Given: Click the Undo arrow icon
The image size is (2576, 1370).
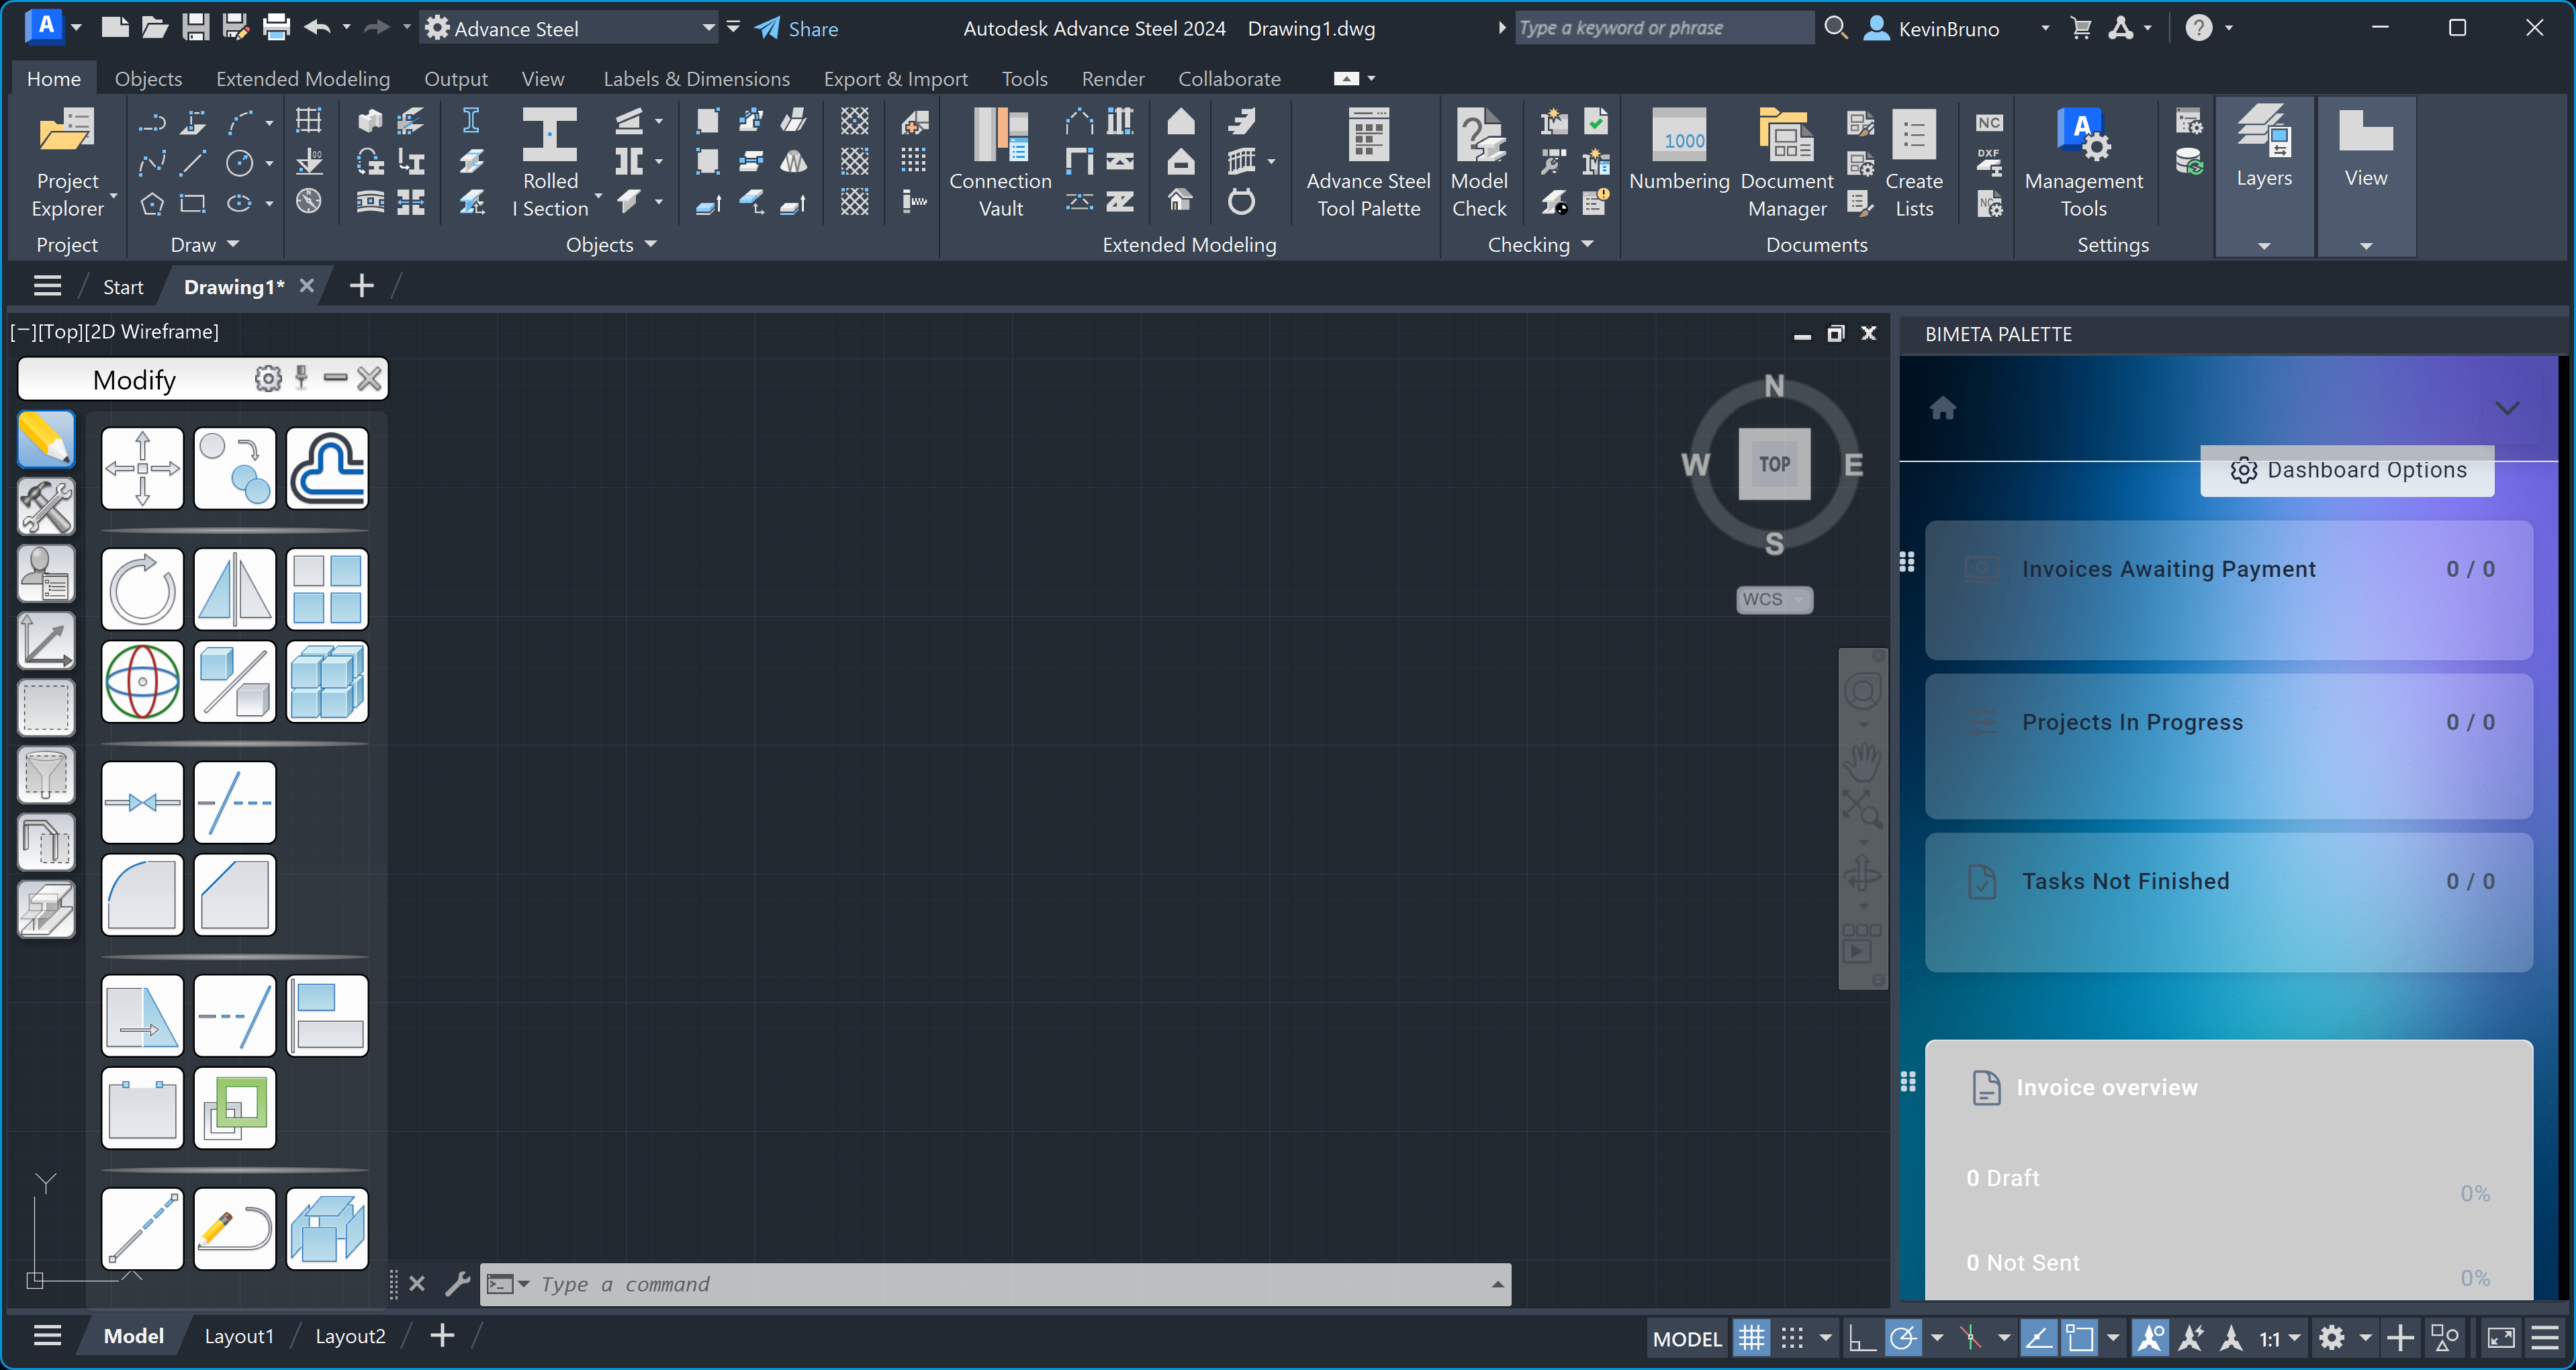Looking at the screenshot, I should (x=317, y=28).
